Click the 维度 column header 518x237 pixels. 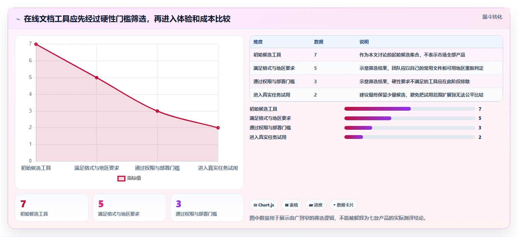click(258, 42)
